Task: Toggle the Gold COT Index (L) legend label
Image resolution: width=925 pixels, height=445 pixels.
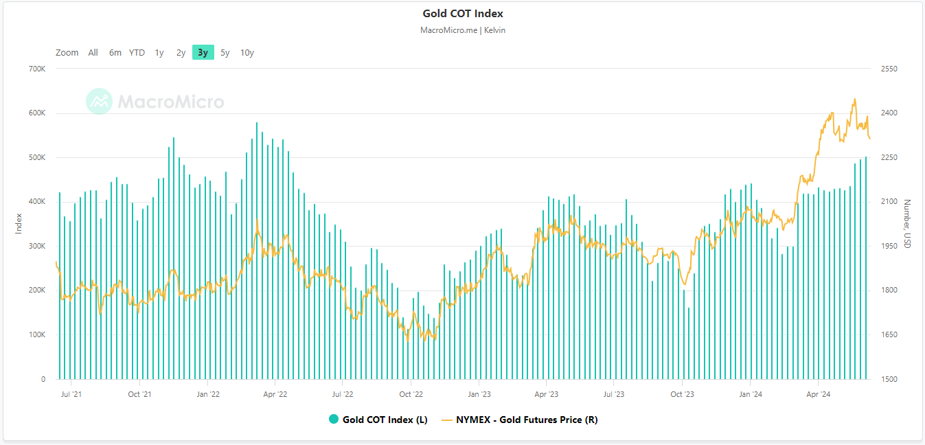Action: point(385,420)
